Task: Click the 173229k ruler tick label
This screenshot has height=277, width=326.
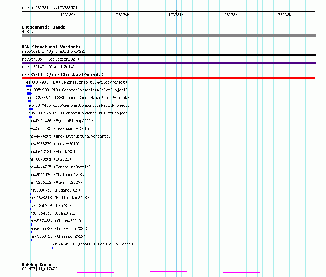Action: [68, 15]
